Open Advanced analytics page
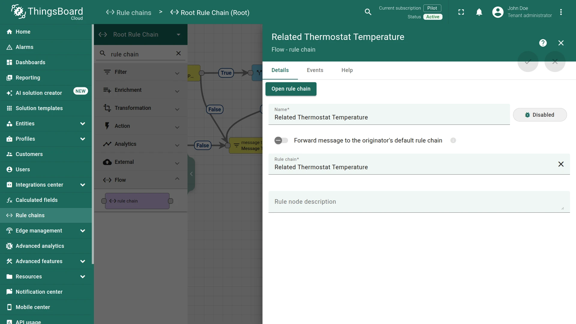 coord(46,246)
